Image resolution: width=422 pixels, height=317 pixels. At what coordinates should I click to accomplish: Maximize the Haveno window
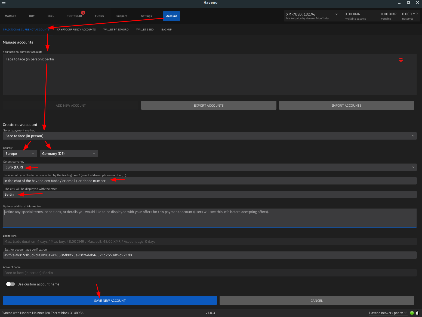[408, 2]
